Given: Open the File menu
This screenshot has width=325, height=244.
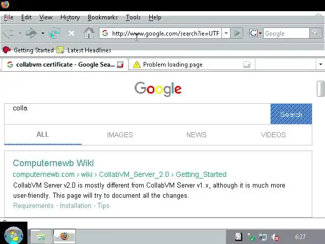Looking at the screenshot, I should tap(9, 17).
